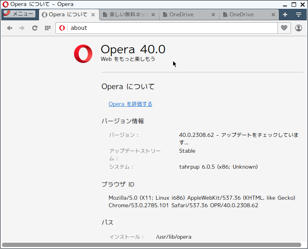Switch to the 楽しい無料ネット tab
This screenshot has height=249, width=308.
[128, 15]
